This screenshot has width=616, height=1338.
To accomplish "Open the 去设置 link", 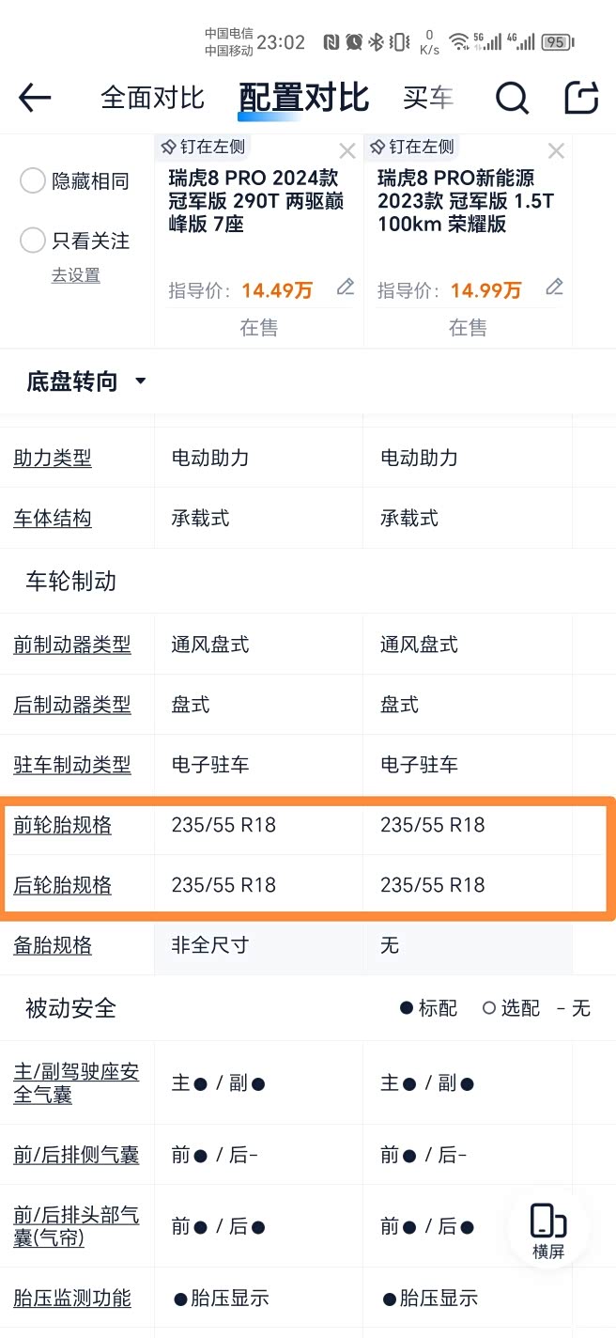I will click(75, 275).
